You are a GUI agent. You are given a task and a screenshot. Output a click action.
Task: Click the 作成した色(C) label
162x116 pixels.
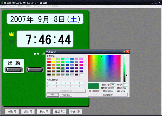(x=52, y=80)
